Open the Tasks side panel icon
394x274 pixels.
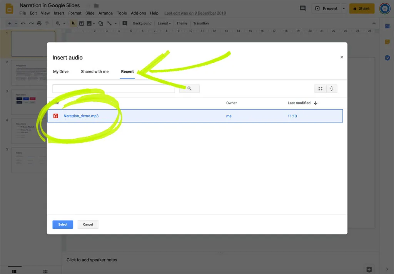click(387, 58)
